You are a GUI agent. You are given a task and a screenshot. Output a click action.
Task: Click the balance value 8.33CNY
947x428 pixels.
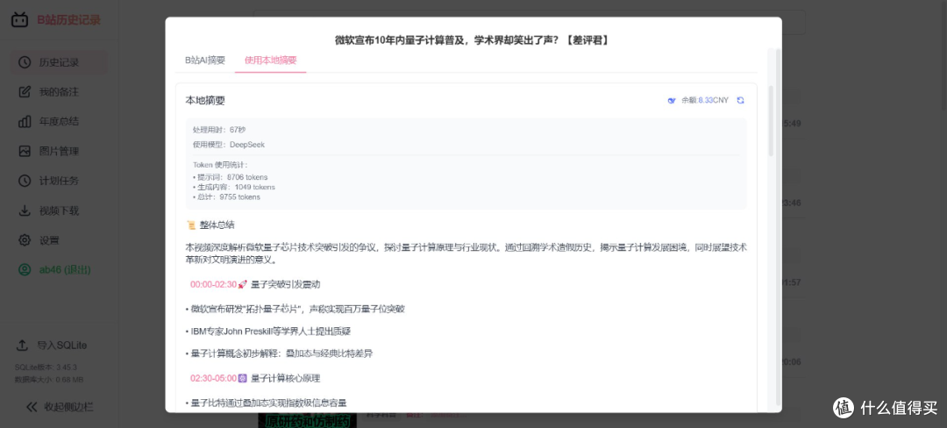point(713,100)
